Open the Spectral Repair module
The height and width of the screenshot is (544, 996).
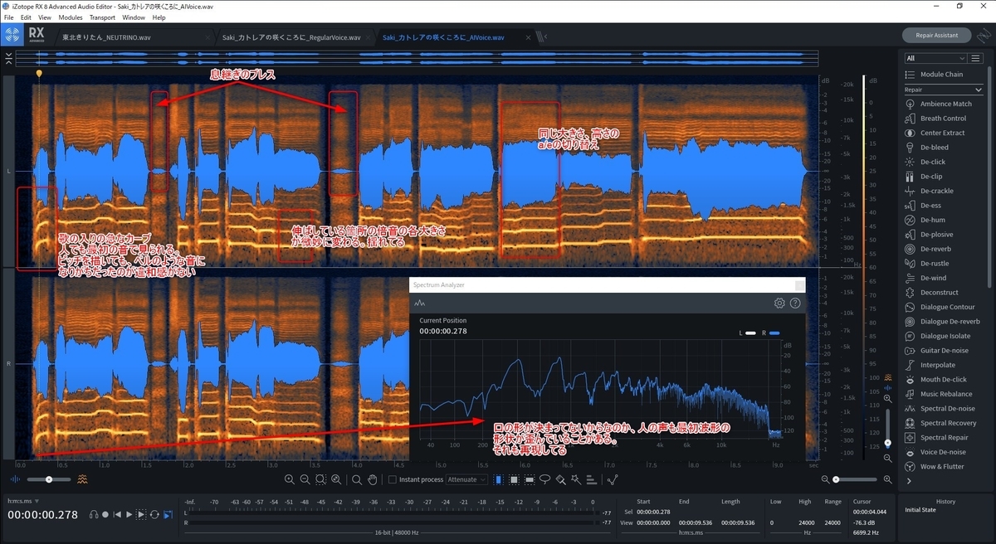click(x=936, y=438)
